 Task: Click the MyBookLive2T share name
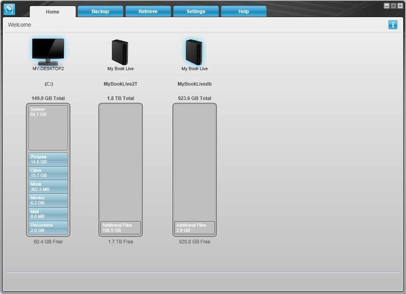point(120,84)
